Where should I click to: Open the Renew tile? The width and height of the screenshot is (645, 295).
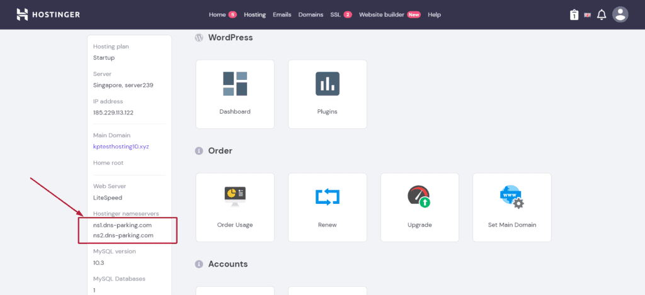pos(328,208)
